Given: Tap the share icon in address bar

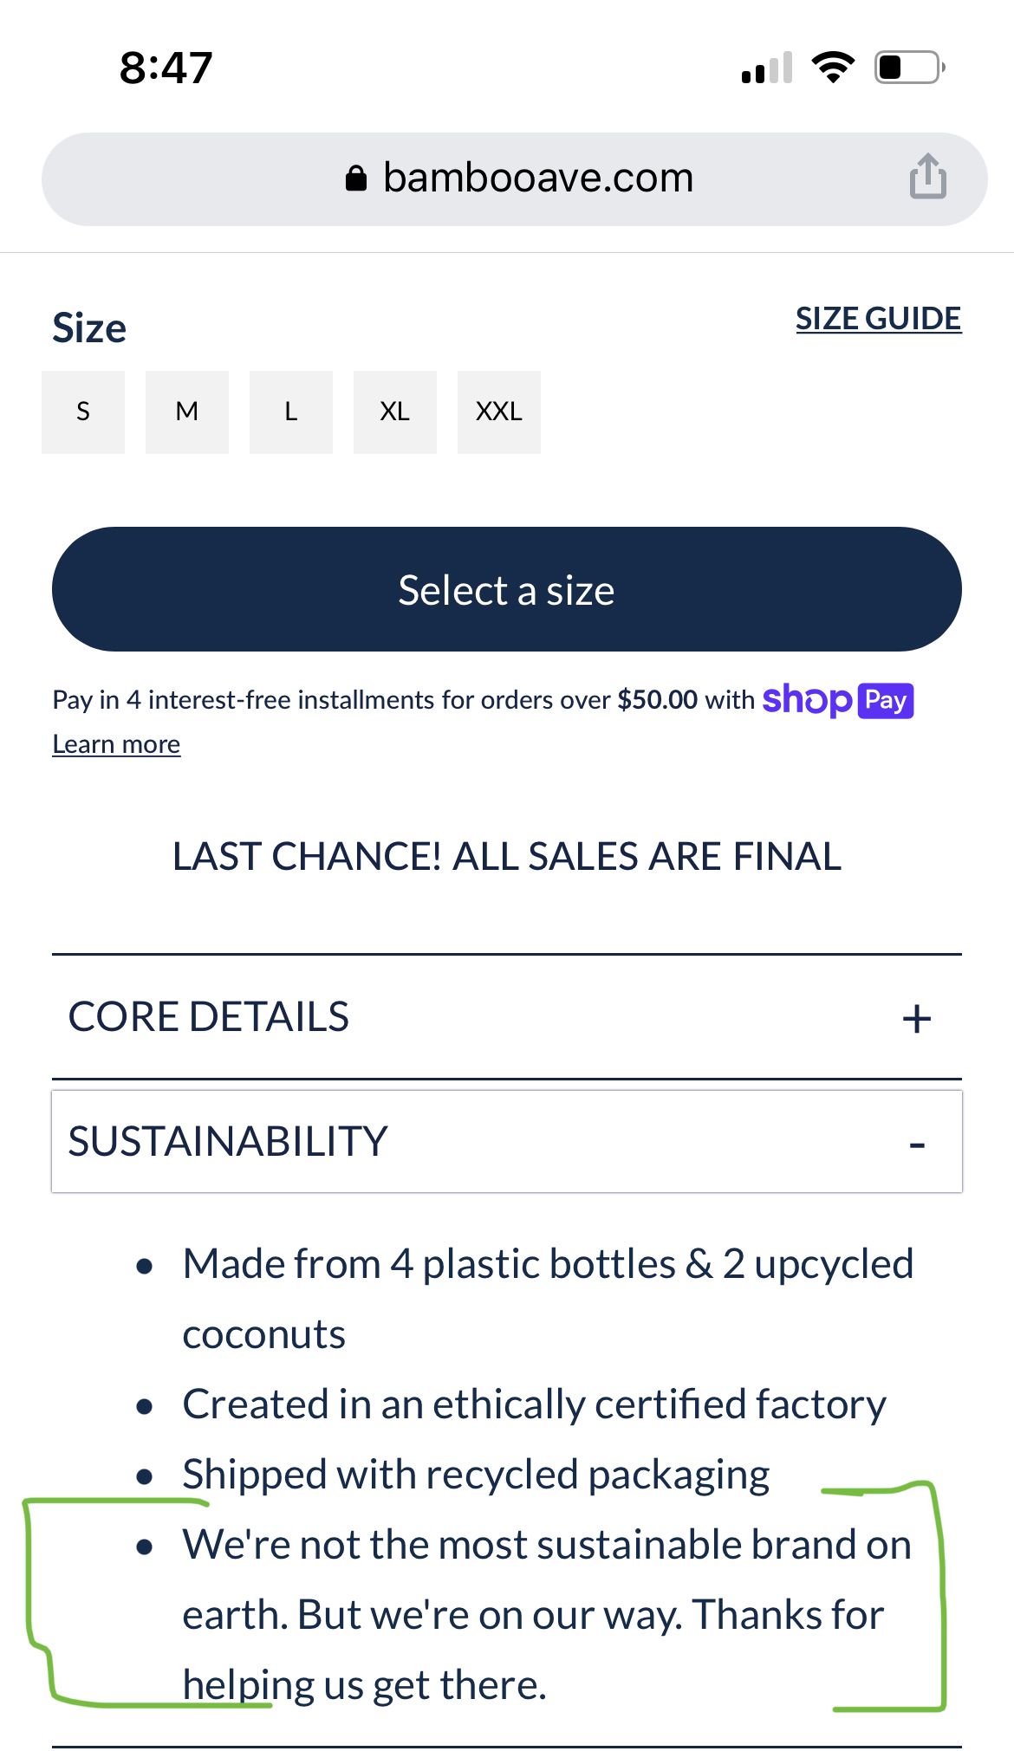Looking at the screenshot, I should point(927,177).
